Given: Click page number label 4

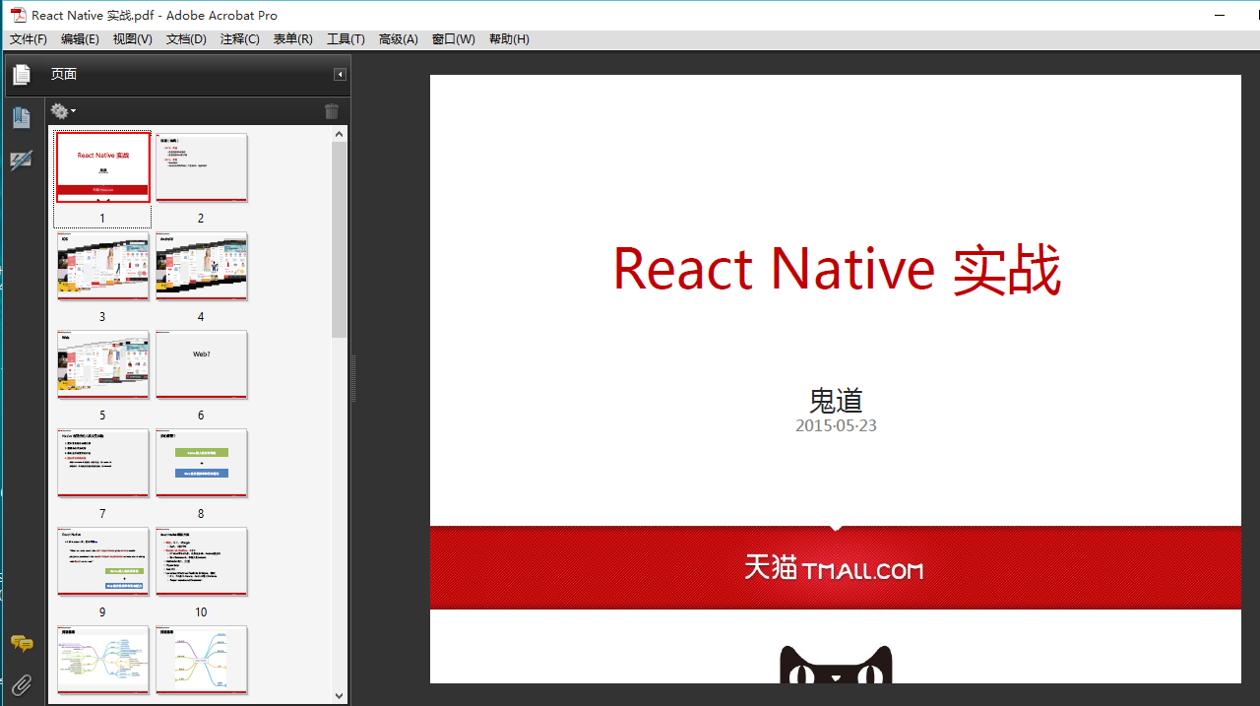Looking at the screenshot, I should coord(201,317).
